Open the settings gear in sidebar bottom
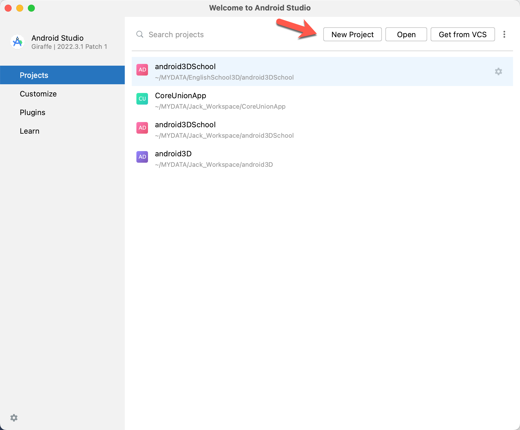The image size is (520, 430). click(x=14, y=418)
